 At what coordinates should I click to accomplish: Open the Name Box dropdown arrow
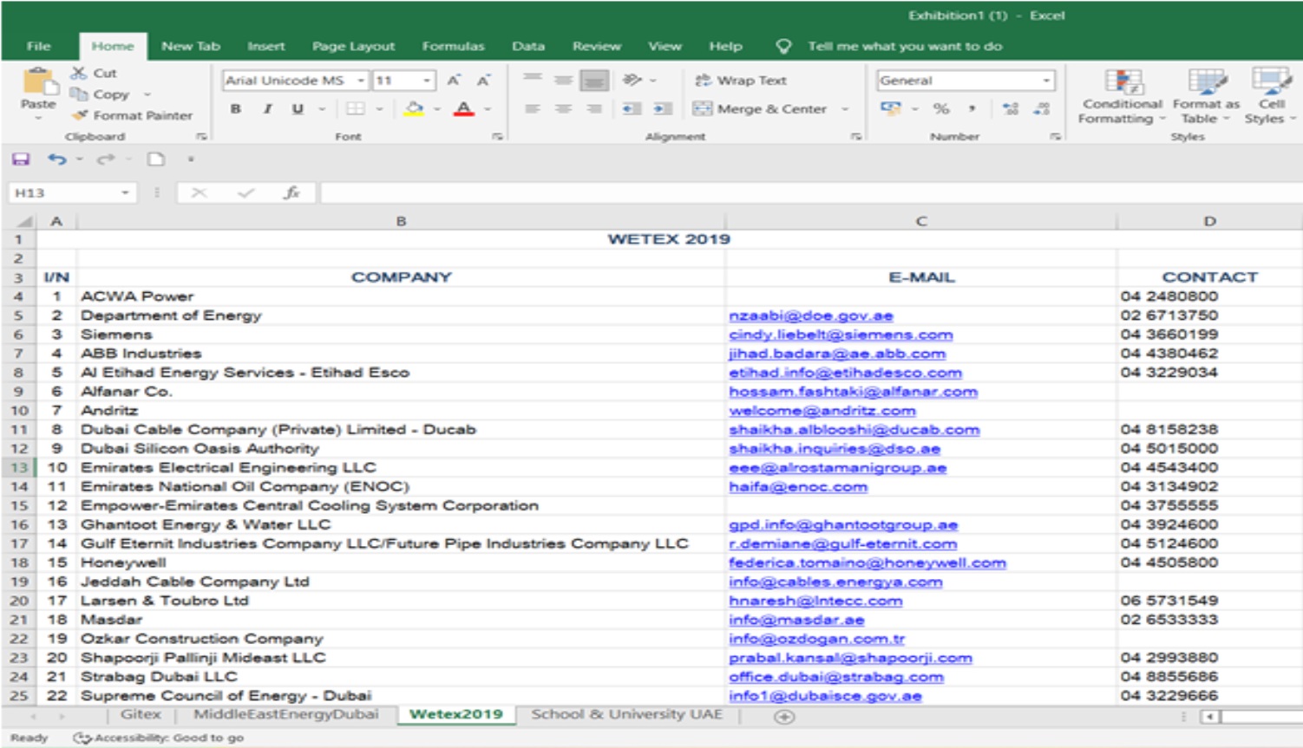tap(126, 192)
